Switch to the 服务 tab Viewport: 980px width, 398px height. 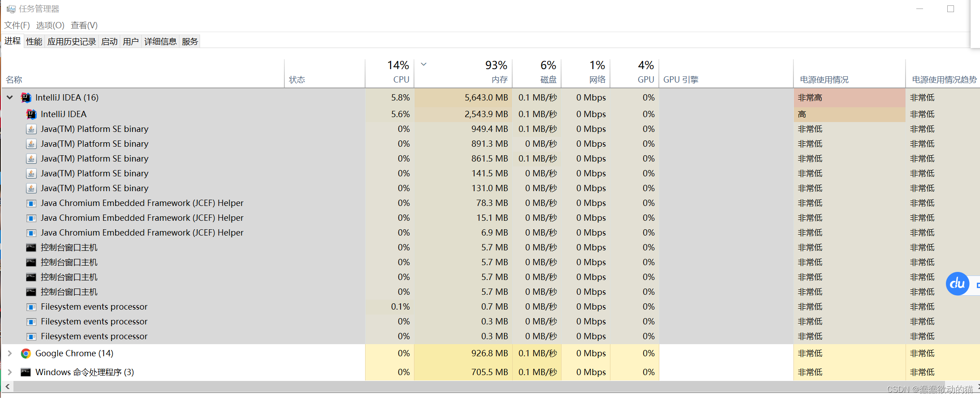(x=190, y=41)
